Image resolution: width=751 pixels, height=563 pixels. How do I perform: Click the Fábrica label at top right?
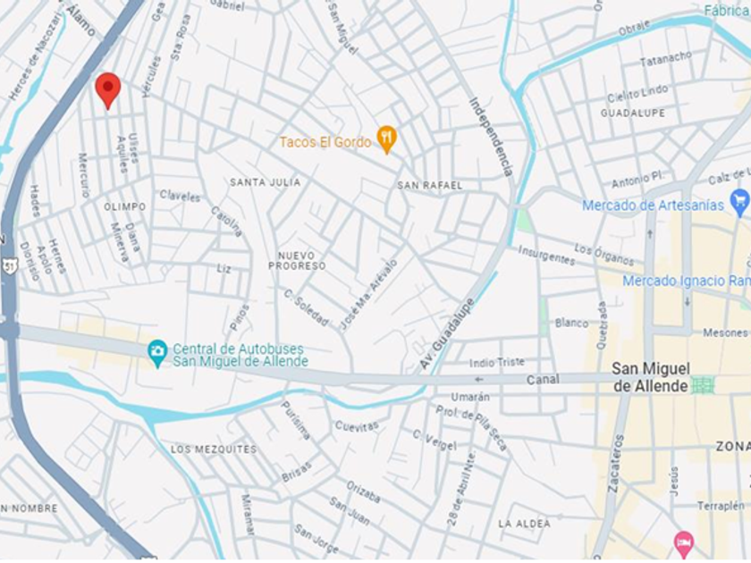728,10
